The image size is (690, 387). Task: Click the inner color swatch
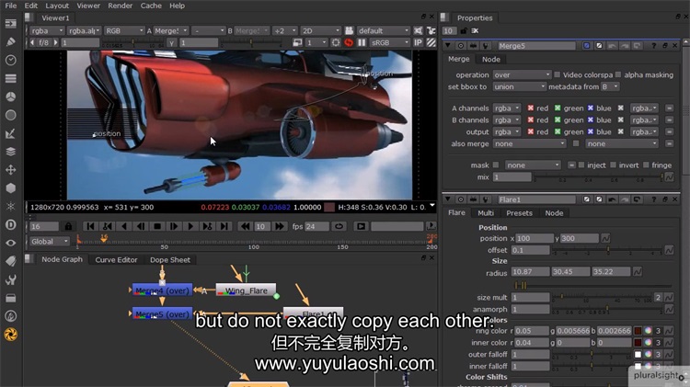(x=638, y=343)
